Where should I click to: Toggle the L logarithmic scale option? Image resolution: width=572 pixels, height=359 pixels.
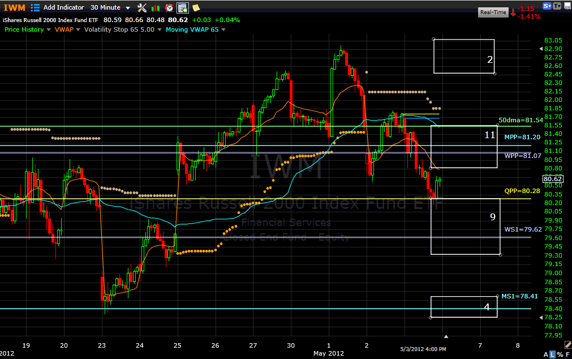click(x=552, y=354)
